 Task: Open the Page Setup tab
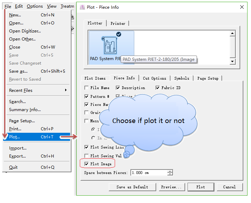tap(208, 78)
